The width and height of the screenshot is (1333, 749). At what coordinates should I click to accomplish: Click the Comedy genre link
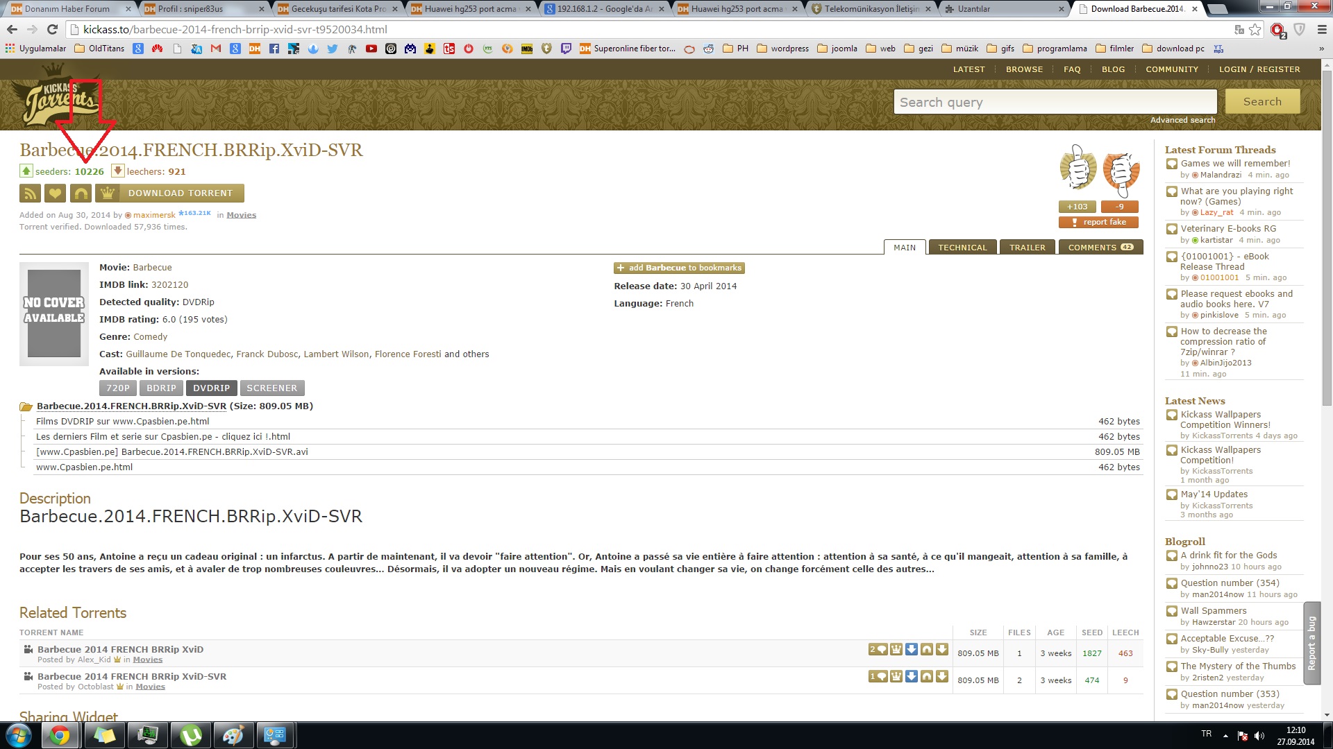coord(150,337)
